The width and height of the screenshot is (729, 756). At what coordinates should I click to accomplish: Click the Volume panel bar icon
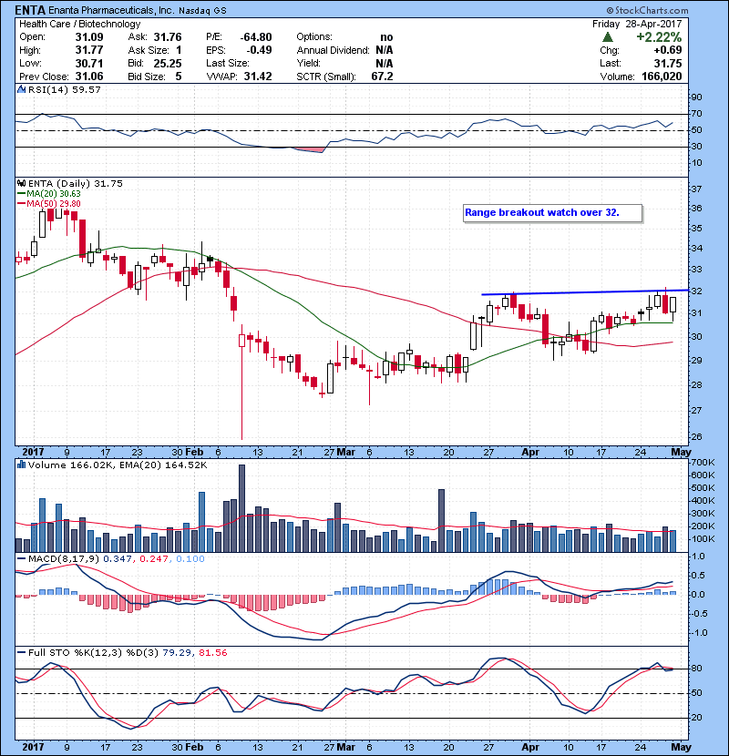point(21,465)
